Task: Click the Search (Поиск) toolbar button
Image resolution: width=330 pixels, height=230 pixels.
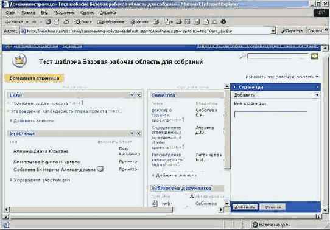Action: (x=83, y=22)
